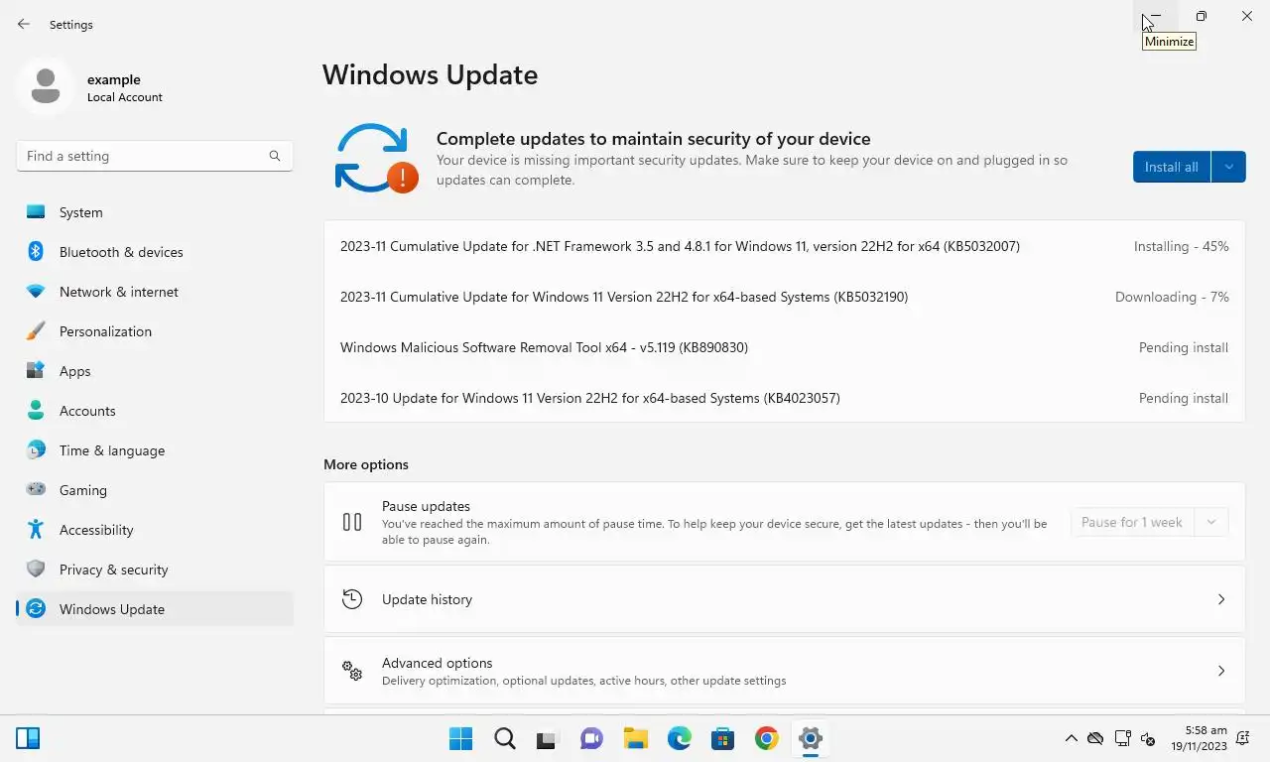1270x762 pixels.
Task: Launch the Chat app from taskbar
Action: coord(591,738)
